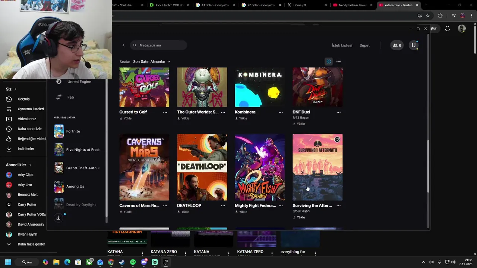Image resolution: width=477 pixels, height=268 pixels.
Task: Install DEATHLOOP via Yükle
Action: [x=183, y=212]
